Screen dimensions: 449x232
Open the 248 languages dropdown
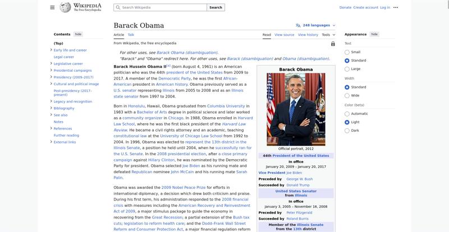coord(315,25)
